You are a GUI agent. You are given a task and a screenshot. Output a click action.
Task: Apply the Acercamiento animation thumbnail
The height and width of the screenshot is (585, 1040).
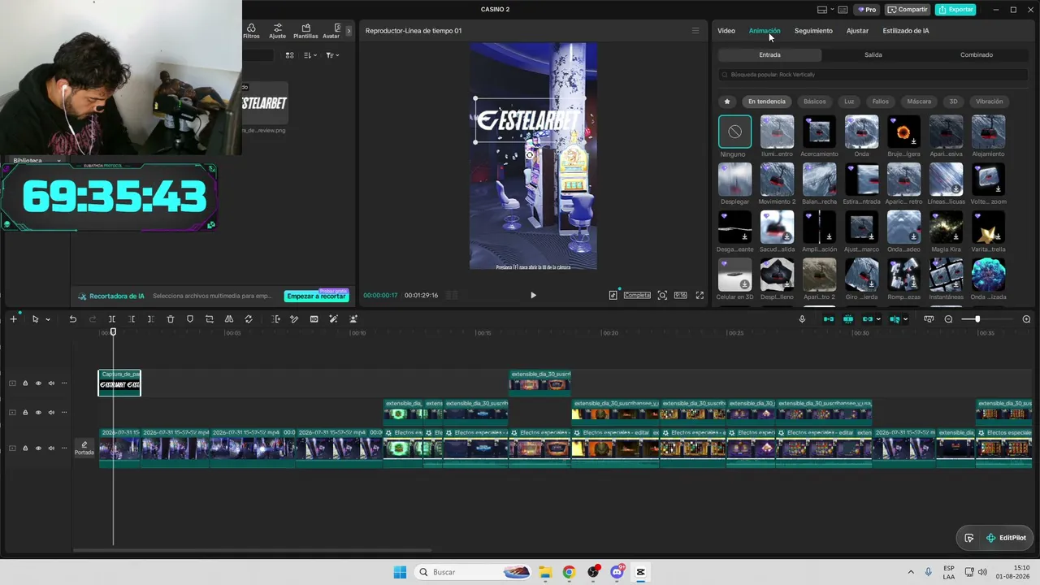(x=819, y=132)
